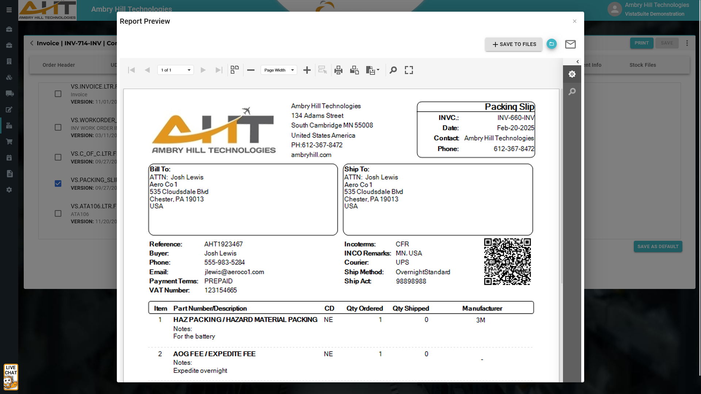Uncheck the VS.PACKING_SLIP report checkbox
This screenshot has width=701, height=394.
tap(58, 184)
